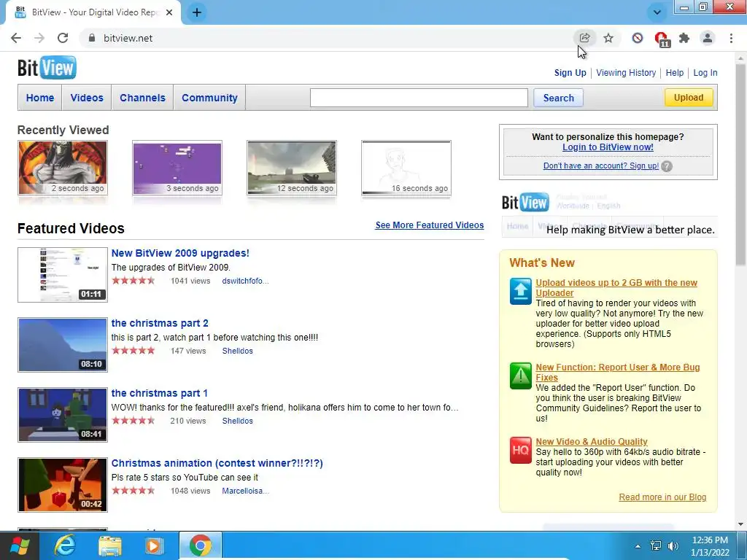
Task: Open New Video & Audio Quality article
Action: [x=591, y=442]
